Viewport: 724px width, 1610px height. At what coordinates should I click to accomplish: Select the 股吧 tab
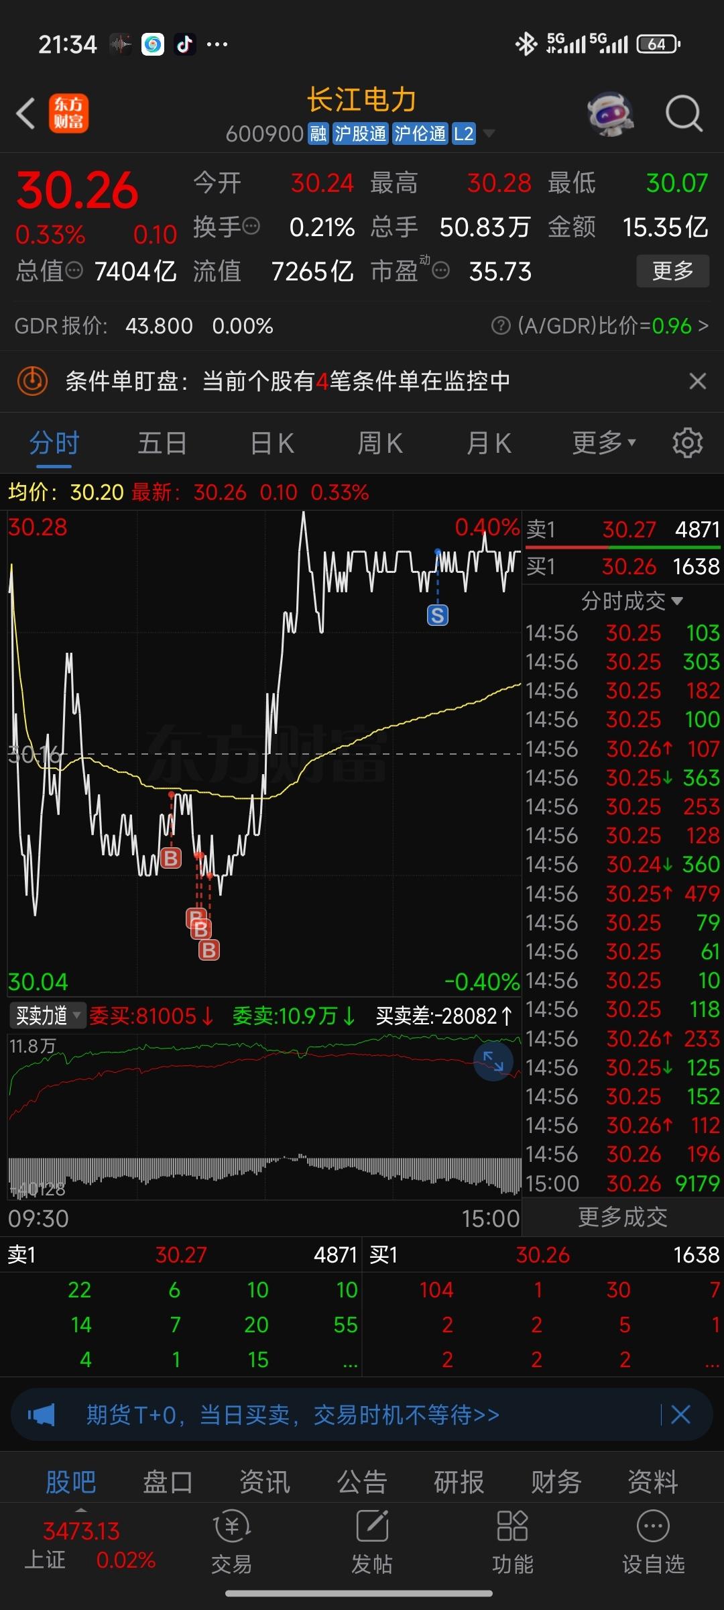(x=71, y=1482)
